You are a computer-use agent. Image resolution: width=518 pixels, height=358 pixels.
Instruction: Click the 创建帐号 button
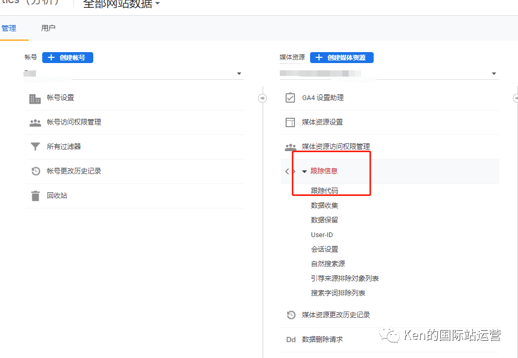(x=67, y=57)
